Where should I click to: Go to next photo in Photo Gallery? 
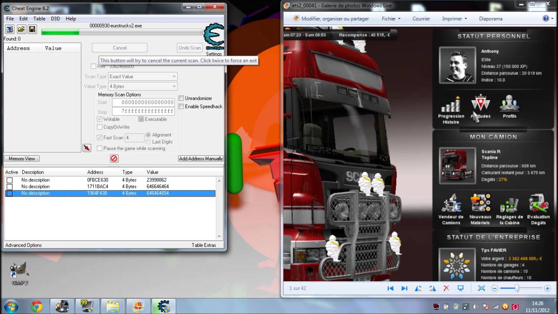(x=404, y=288)
